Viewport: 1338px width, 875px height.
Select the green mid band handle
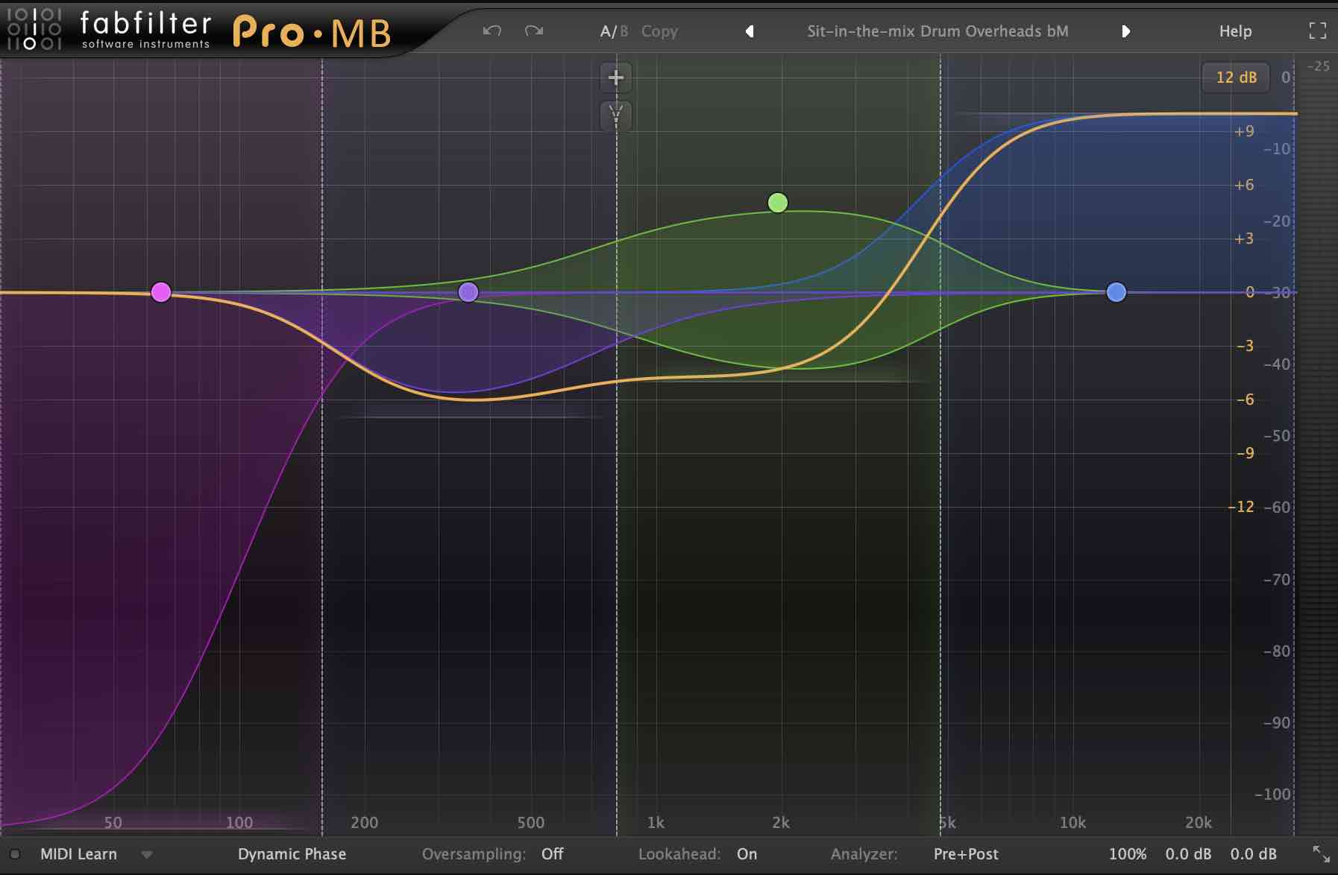(778, 203)
